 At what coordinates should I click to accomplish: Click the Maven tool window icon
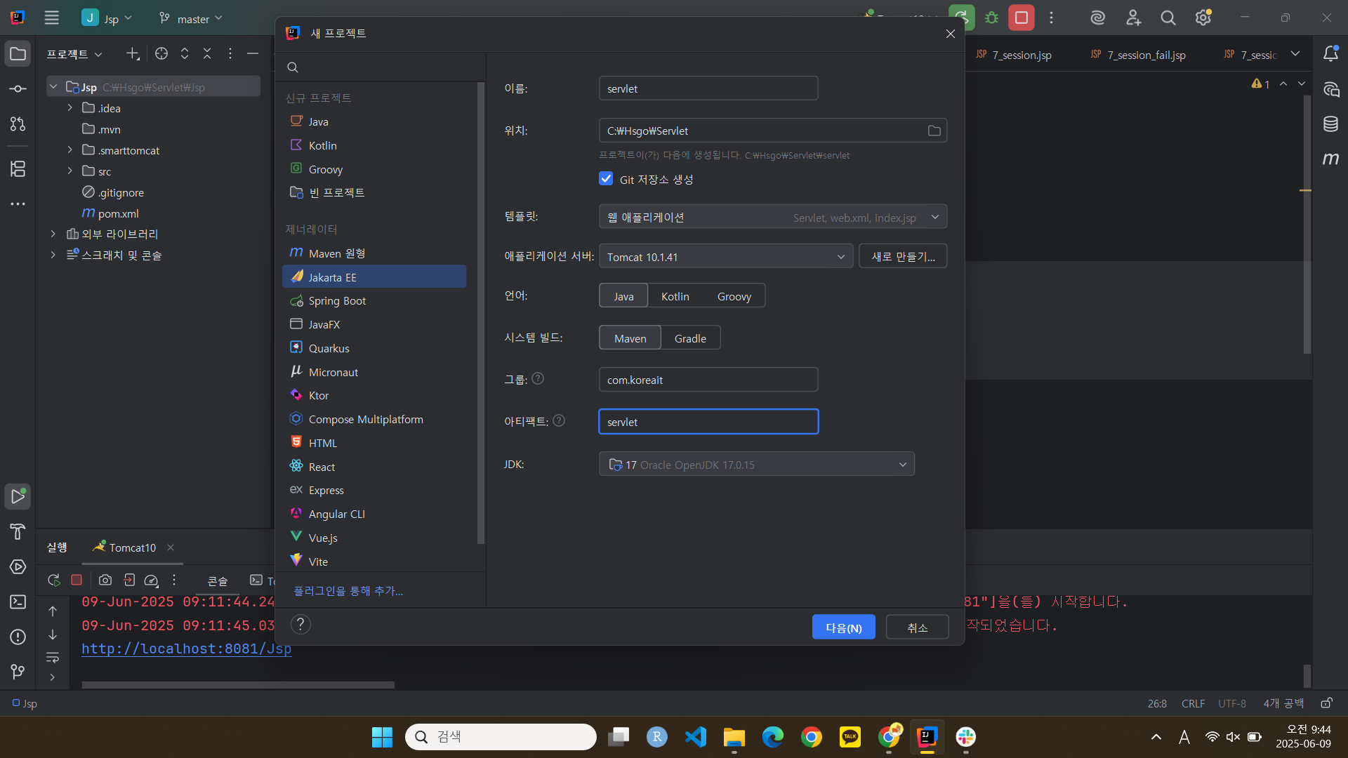coord(1330,159)
